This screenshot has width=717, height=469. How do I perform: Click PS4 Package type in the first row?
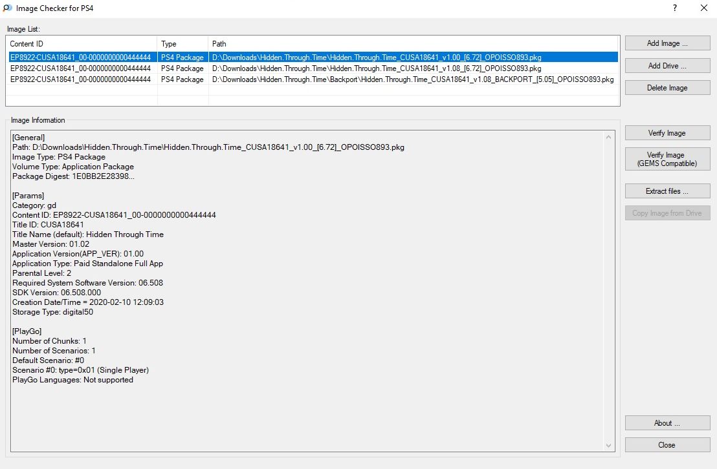point(182,57)
